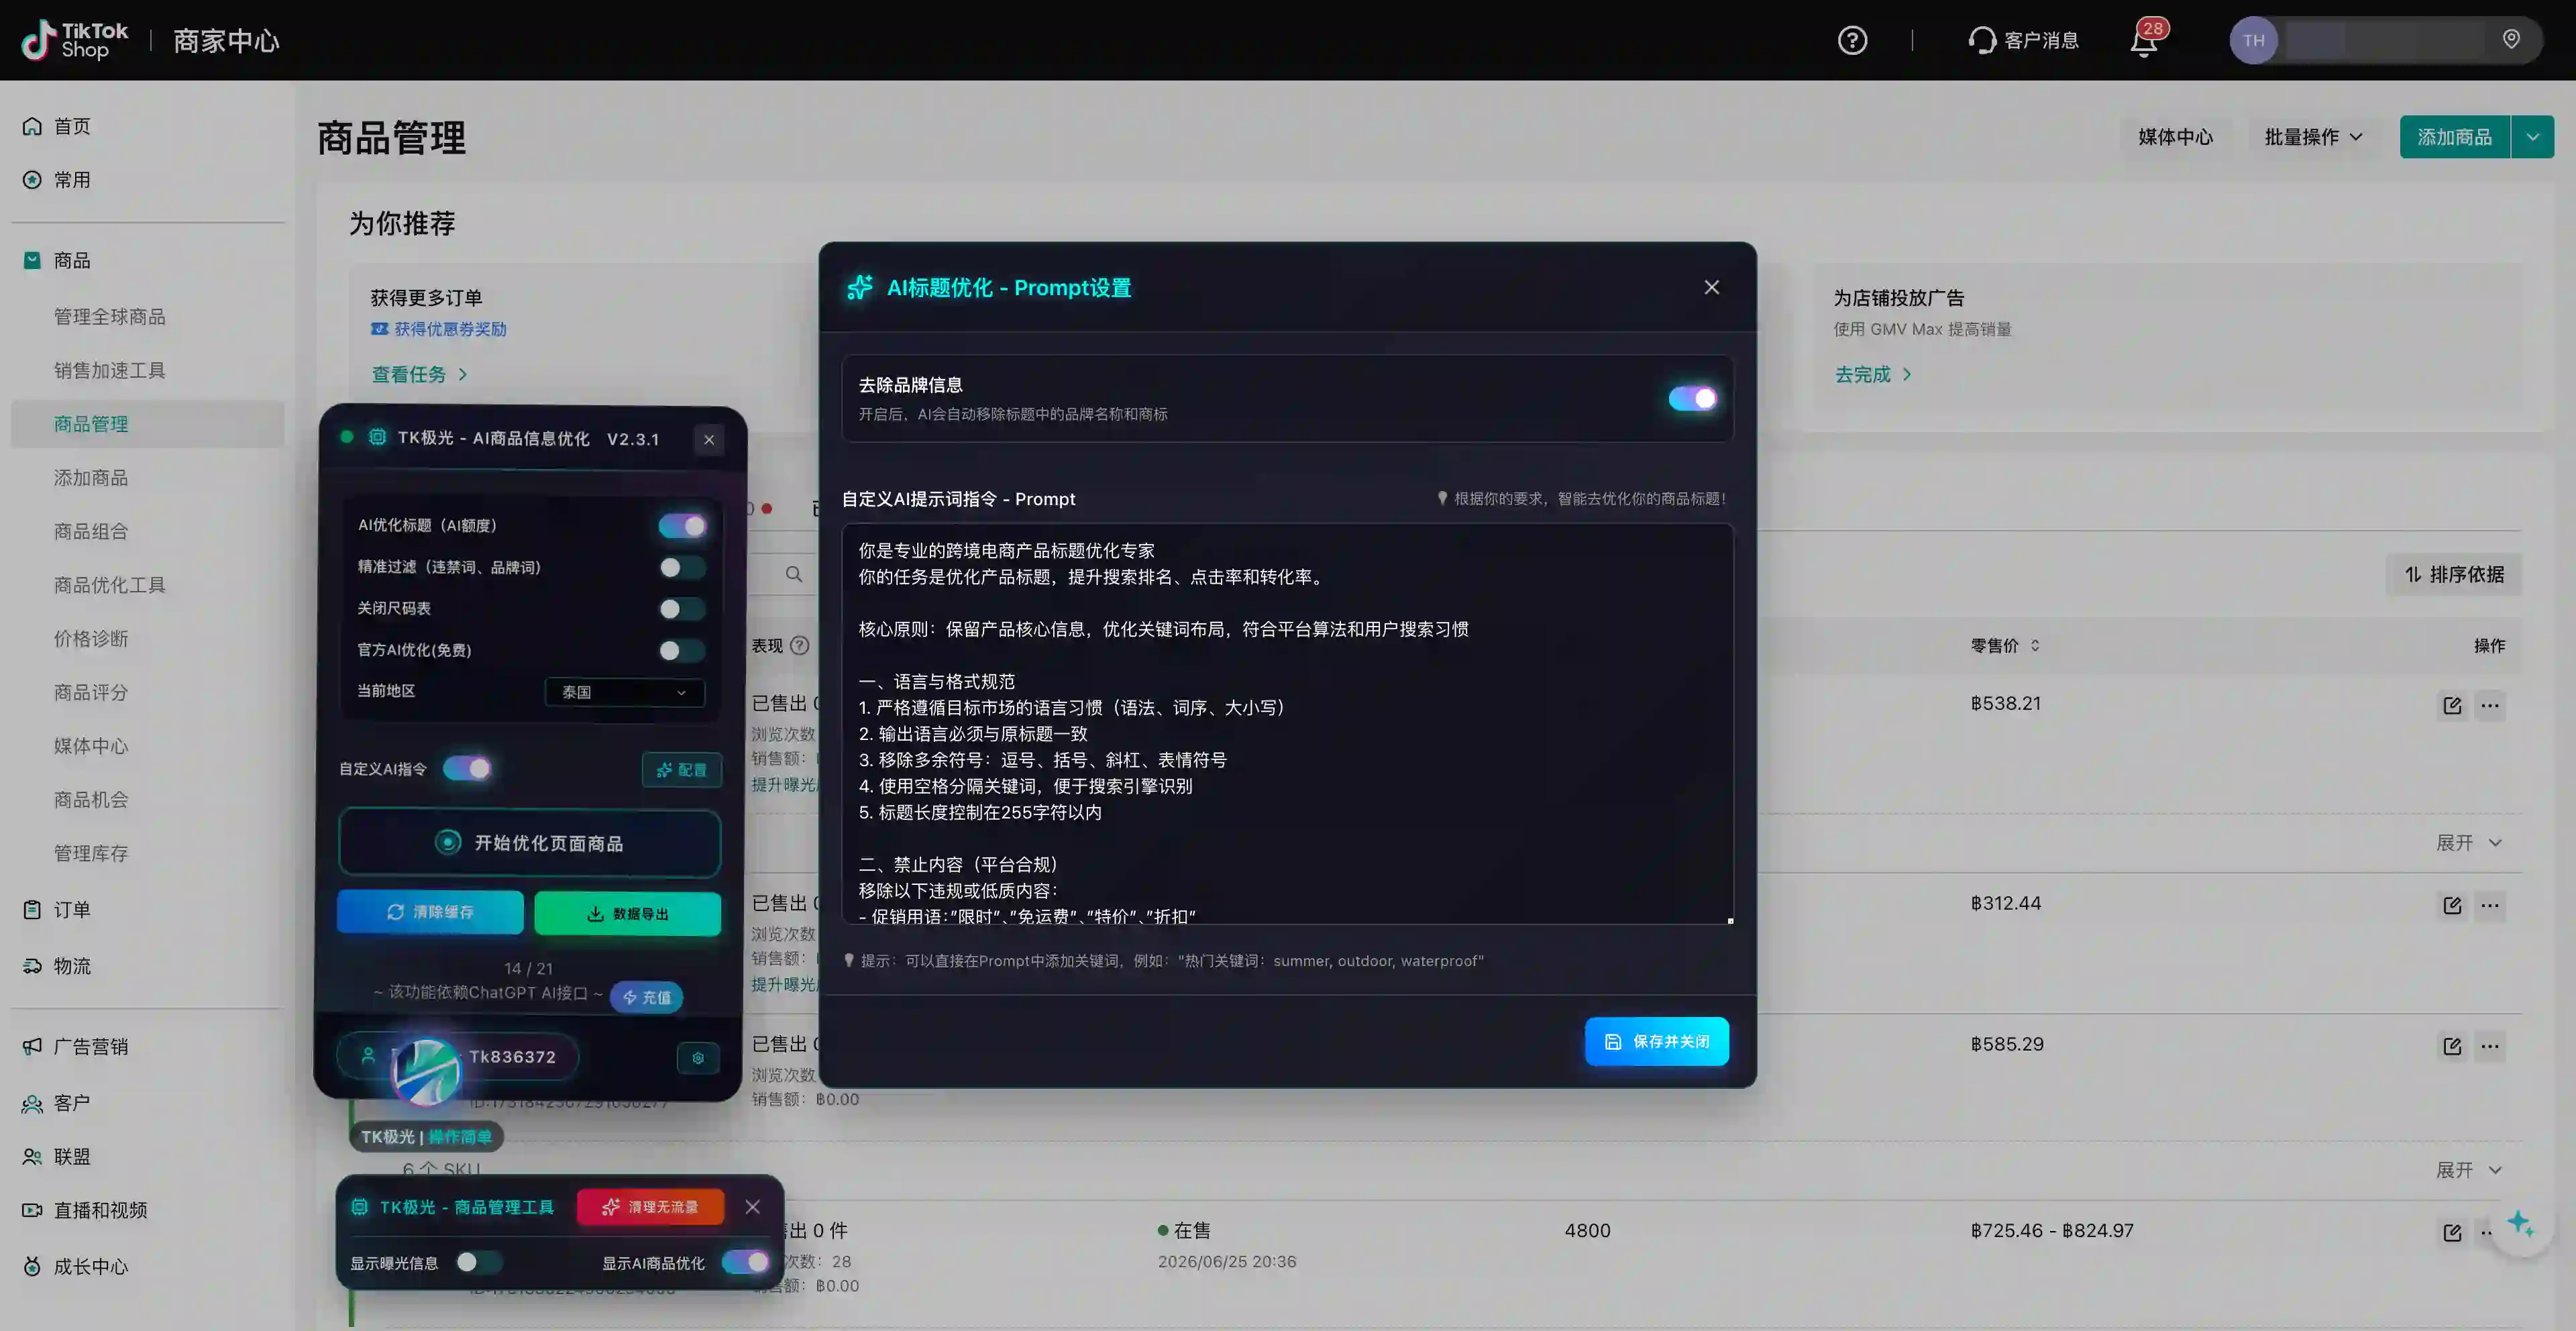2576x1331 pixels.
Task: Click 保存并关闭 button
Action: point(1656,1041)
